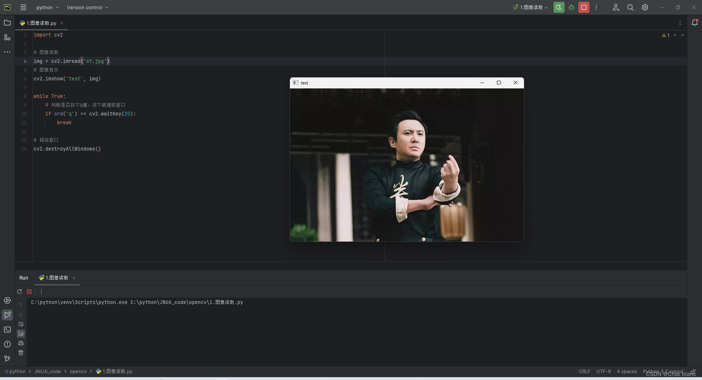Open the Structure tool window icon

click(x=7, y=37)
